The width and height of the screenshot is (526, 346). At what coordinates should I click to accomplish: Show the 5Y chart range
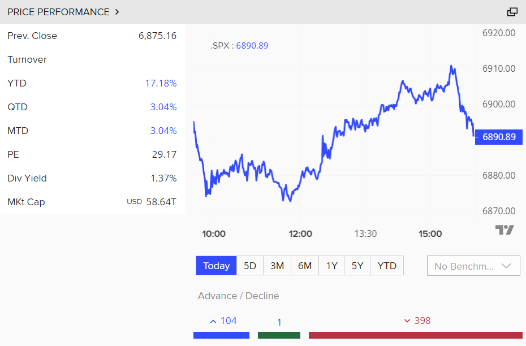357,266
